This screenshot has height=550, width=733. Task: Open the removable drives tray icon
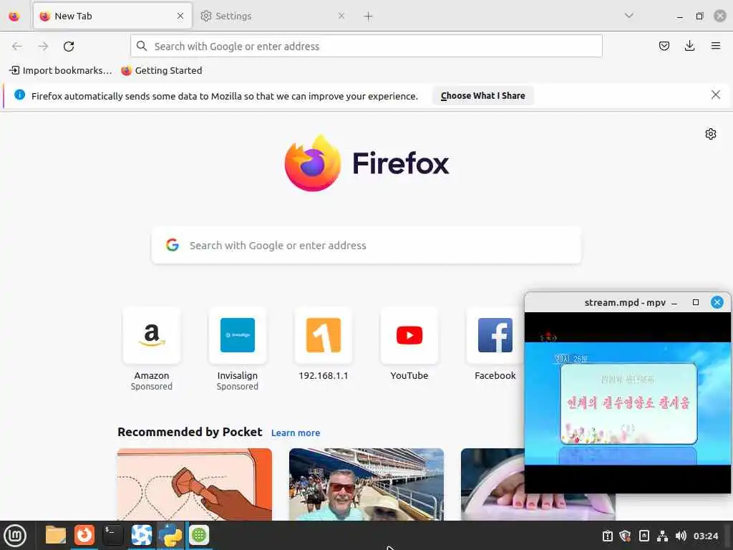(644, 536)
